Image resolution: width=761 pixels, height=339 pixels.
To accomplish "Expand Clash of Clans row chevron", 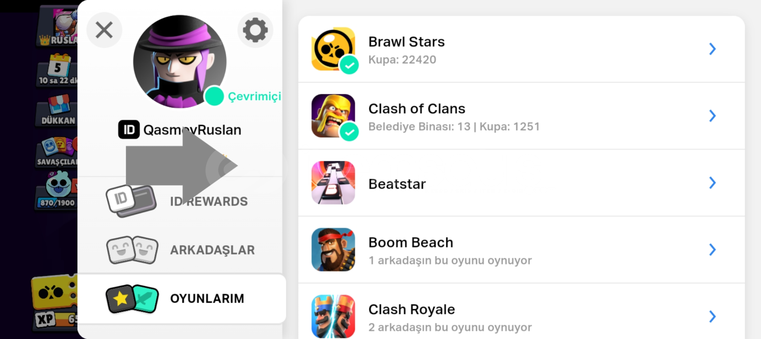I will pos(712,116).
